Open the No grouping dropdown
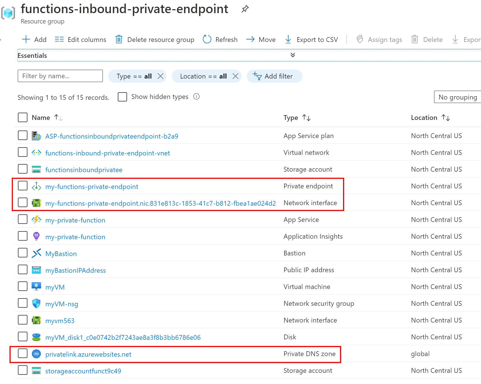 click(x=457, y=97)
